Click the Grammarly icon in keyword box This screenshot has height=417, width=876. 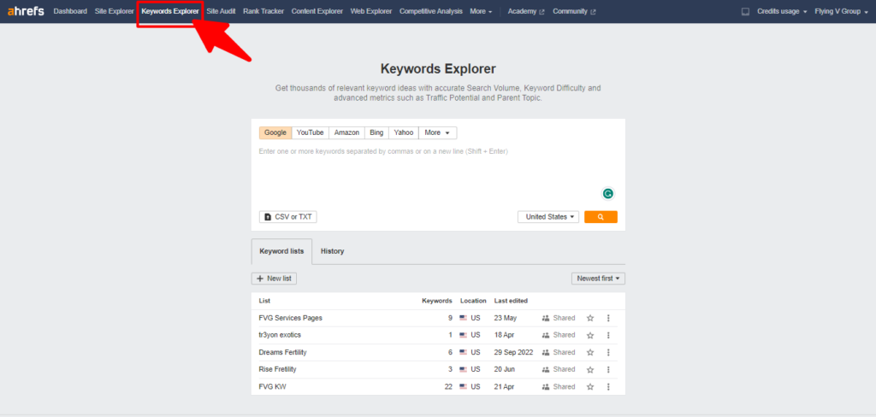click(x=607, y=194)
